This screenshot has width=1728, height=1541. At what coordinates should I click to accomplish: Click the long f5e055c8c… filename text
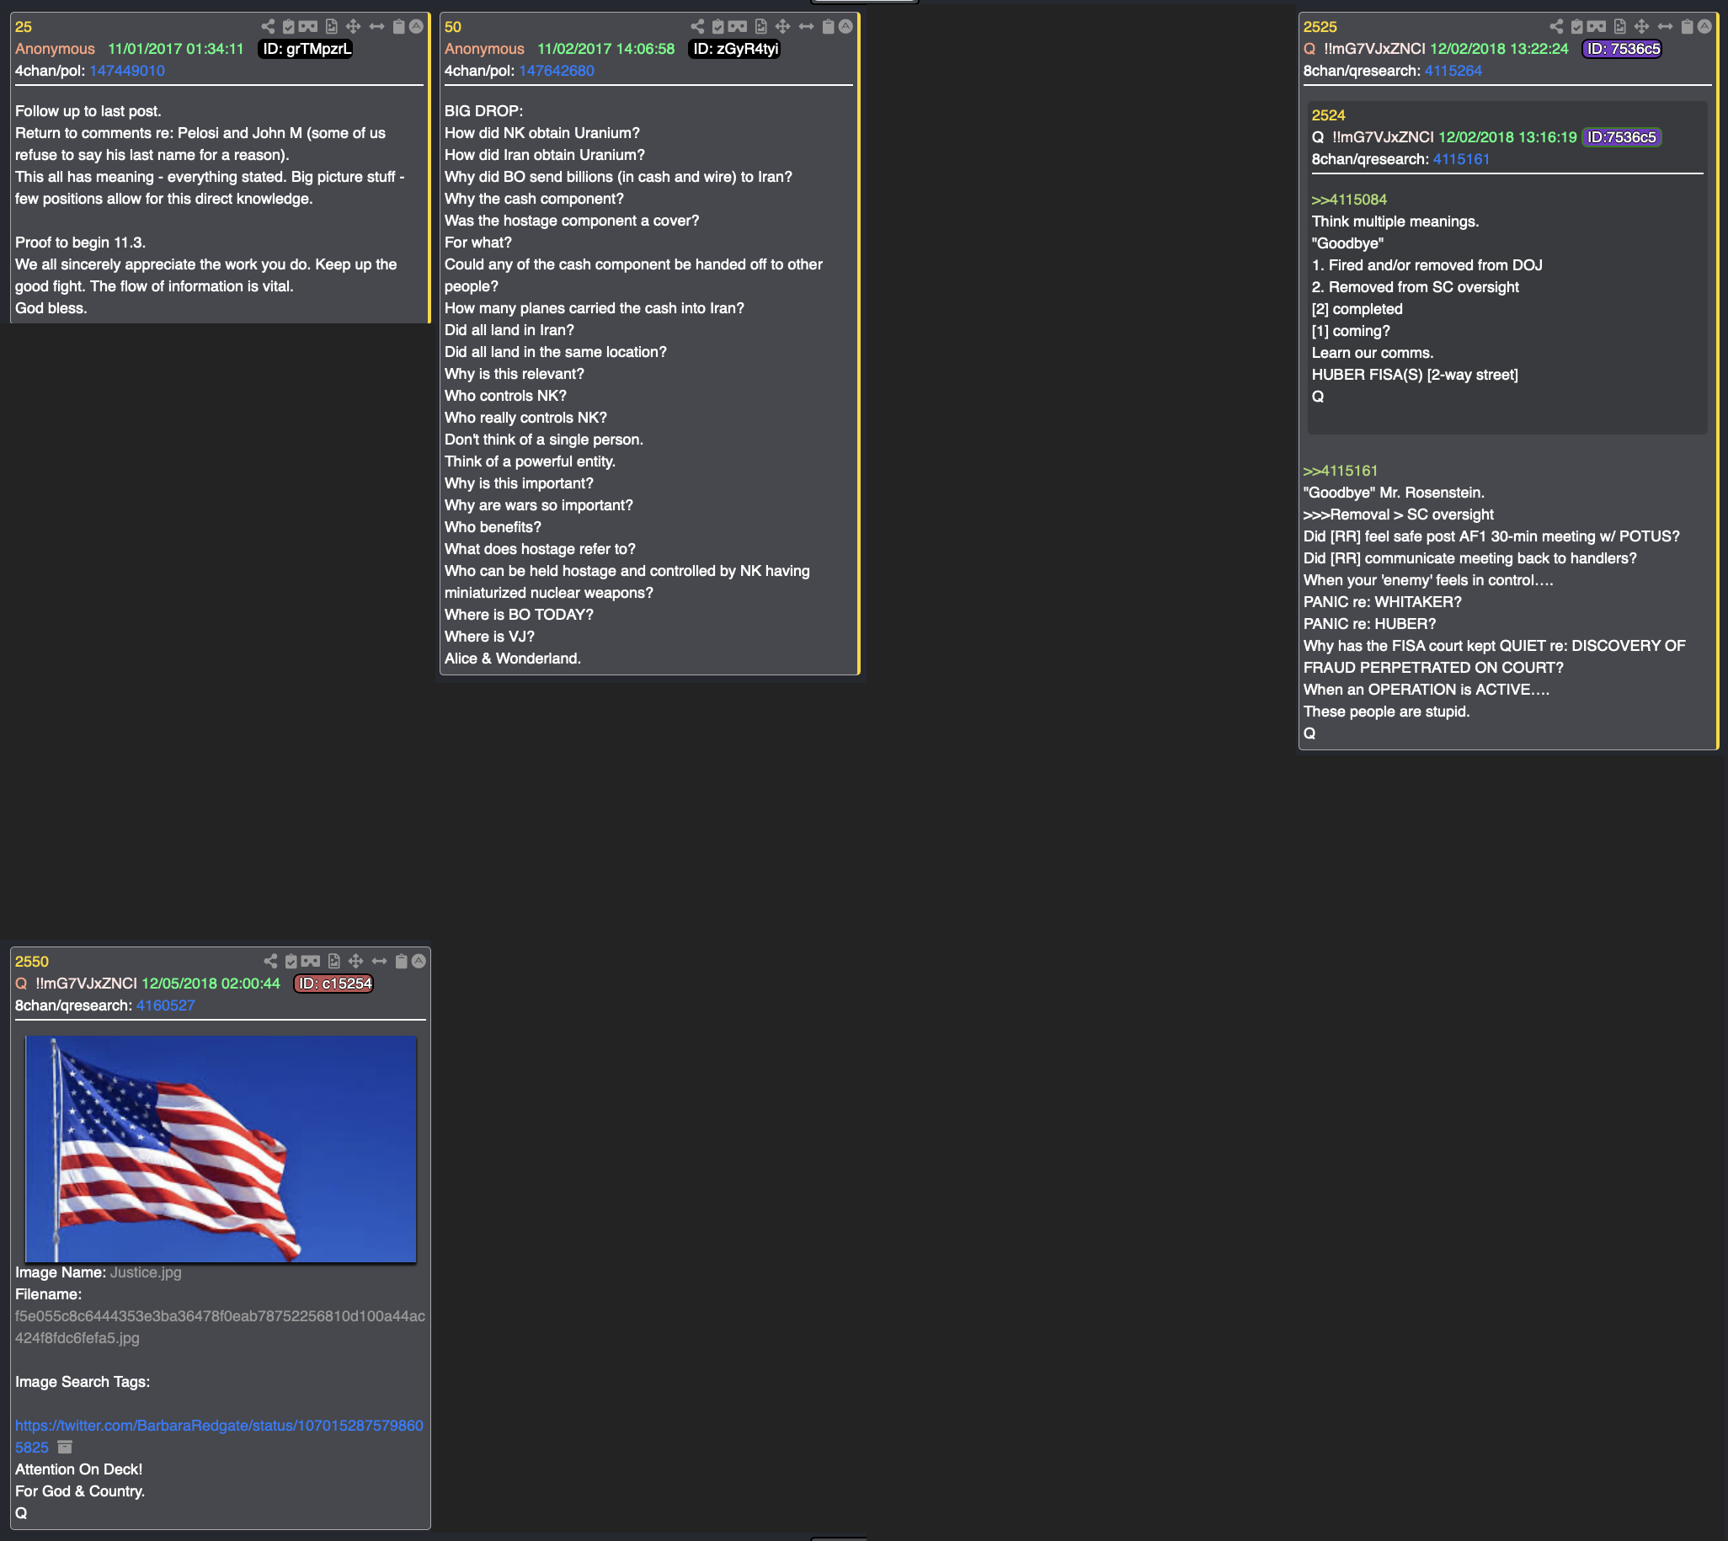click(x=220, y=1327)
